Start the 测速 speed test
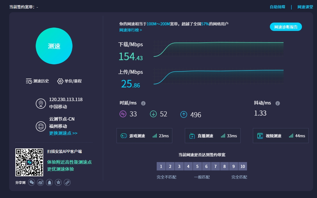317x198 pixels. pos(54,46)
